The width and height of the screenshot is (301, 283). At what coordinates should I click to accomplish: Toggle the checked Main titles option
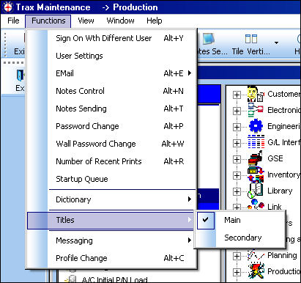point(239,220)
